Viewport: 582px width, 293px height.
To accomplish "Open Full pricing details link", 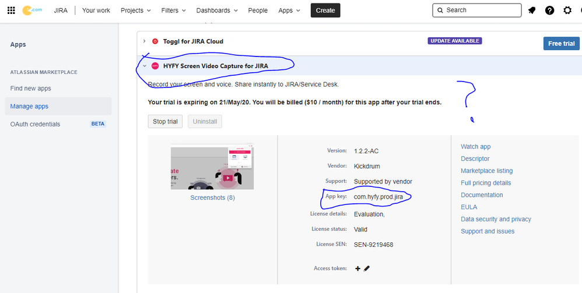I will 486,183.
